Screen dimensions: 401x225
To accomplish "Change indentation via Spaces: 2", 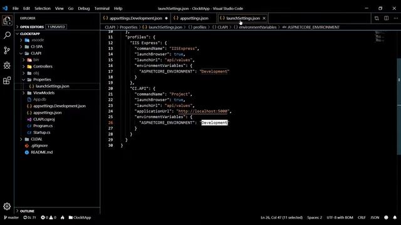I will (315, 217).
